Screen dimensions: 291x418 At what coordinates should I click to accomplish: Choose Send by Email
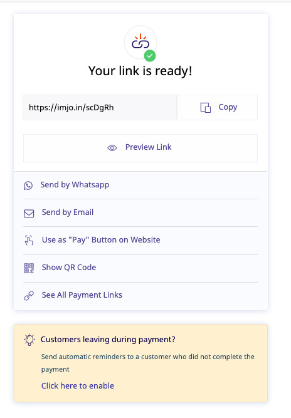140,212
